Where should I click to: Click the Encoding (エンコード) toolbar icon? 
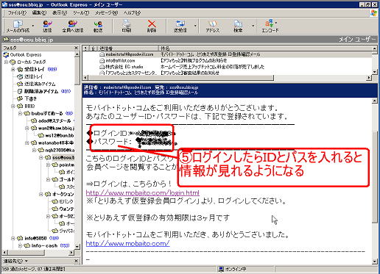[x=270, y=26]
